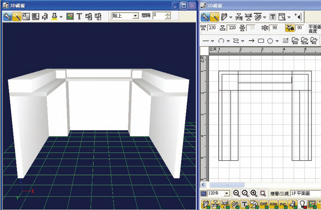The image size is (321, 210).
Task: Open the 120% zoom level dropdown
Action: click(x=226, y=193)
